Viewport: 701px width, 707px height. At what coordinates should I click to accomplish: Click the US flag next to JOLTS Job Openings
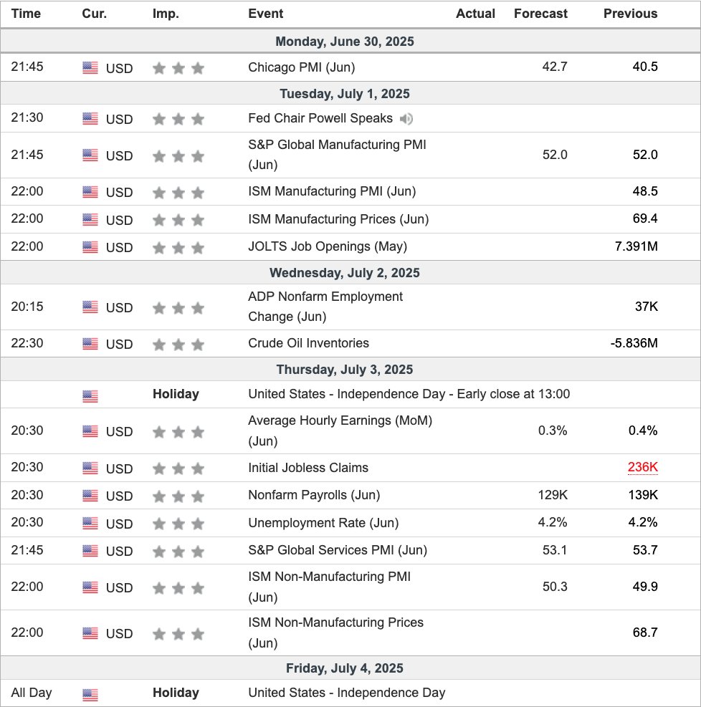click(x=90, y=246)
